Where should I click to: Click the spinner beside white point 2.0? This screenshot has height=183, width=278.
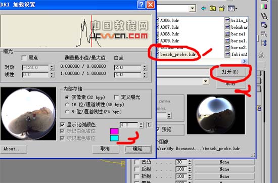(x=145, y=68)
